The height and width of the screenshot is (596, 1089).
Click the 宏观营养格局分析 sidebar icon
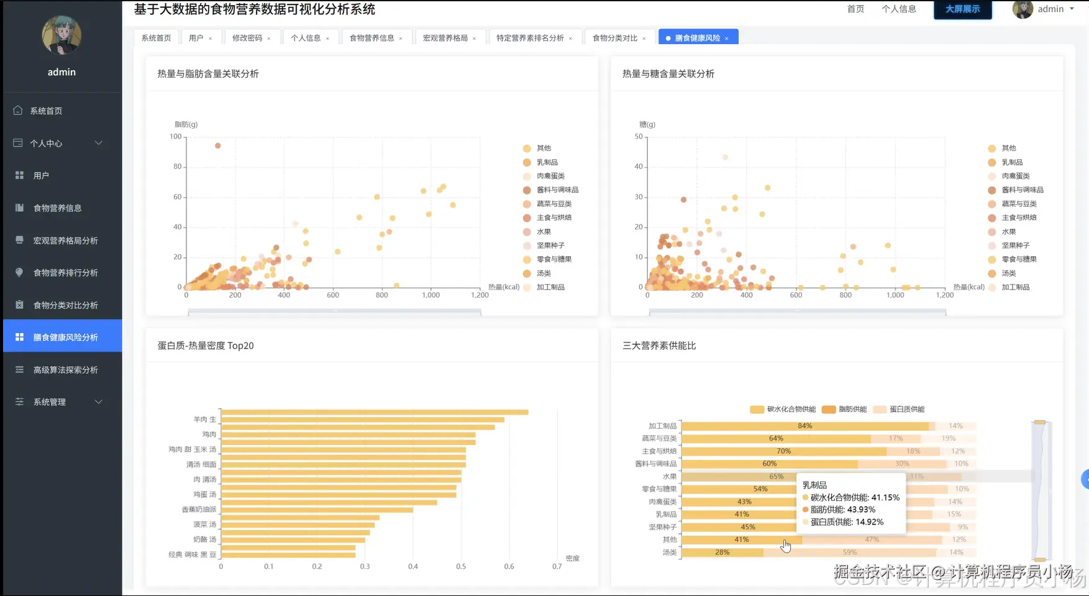19,240
